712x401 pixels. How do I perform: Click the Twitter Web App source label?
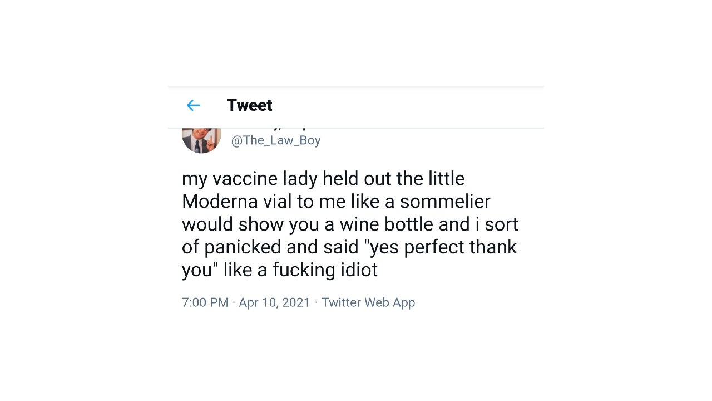tap(368, 302)
